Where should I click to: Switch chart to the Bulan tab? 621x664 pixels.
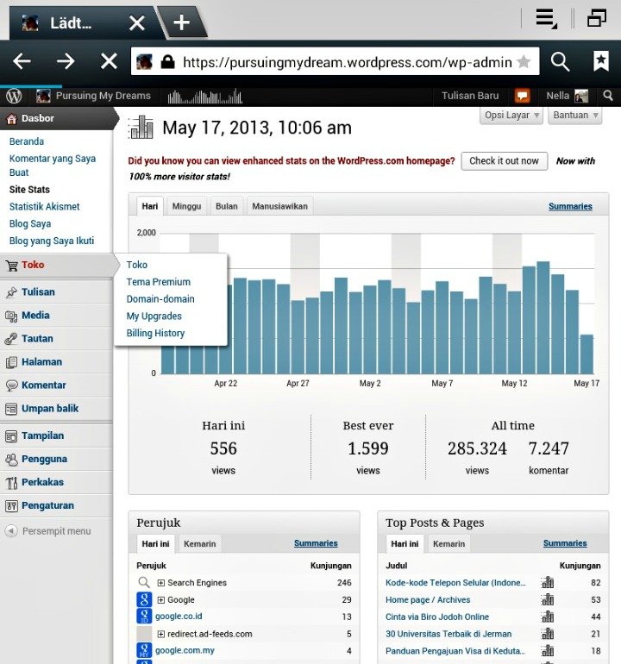pyautogui.click(x=227, y=206)
